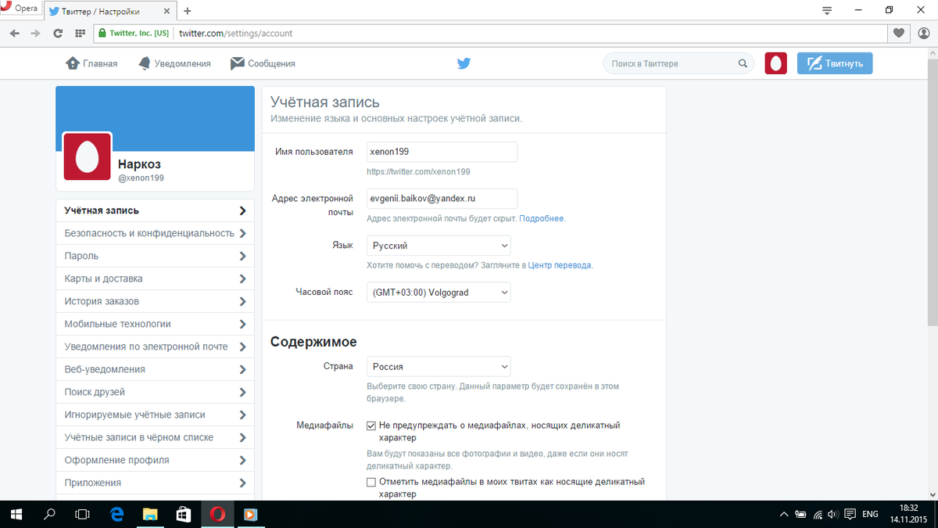Viewport: 938px width, 528px height.
Task: Open Windows Store from taskbar
Action: [x=184, y=514]
